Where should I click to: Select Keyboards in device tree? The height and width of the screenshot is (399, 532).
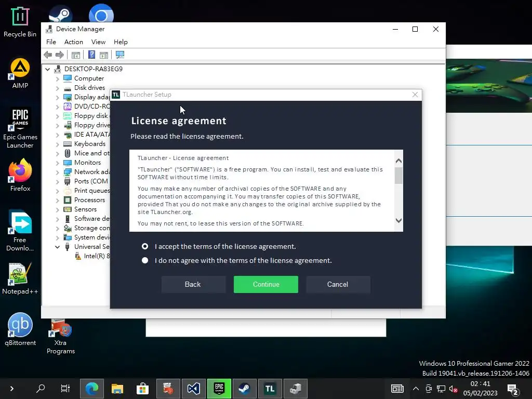tap(89, 144)
